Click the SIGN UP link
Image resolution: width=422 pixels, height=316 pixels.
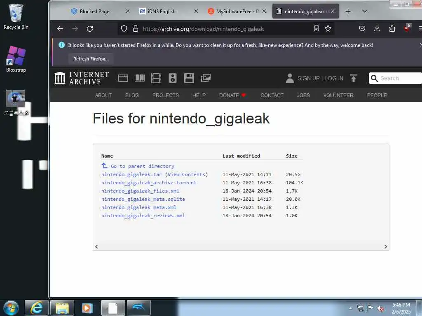(308, 78)
